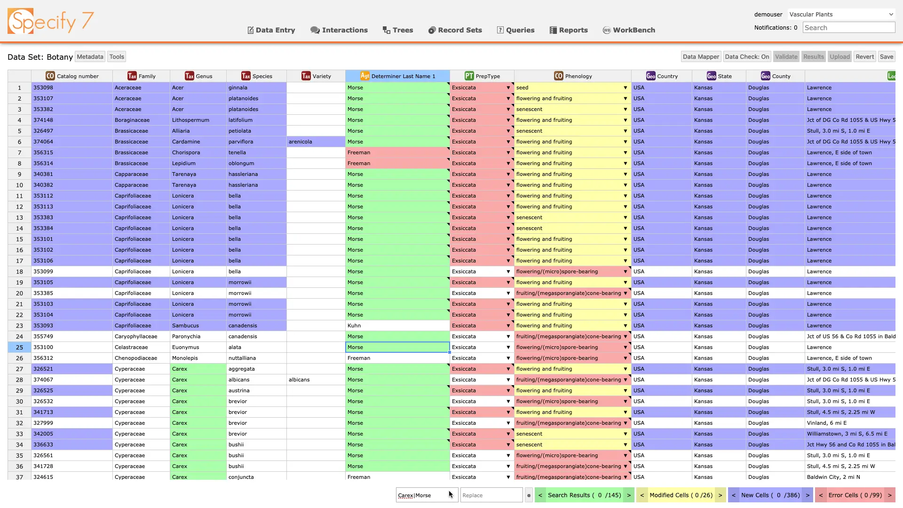Click Search Results label to toggle highlighting

[584, 495]
